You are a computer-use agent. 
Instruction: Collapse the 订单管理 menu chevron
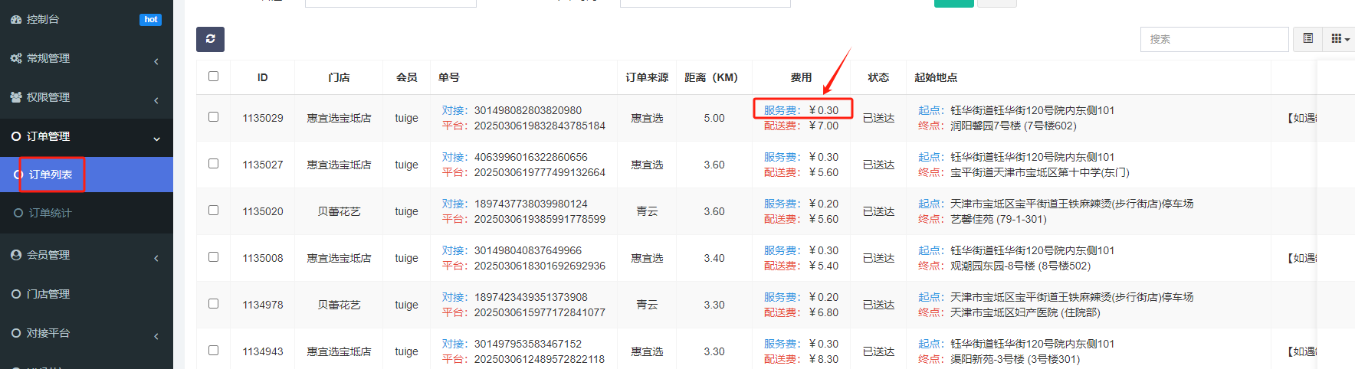(156, 139)
